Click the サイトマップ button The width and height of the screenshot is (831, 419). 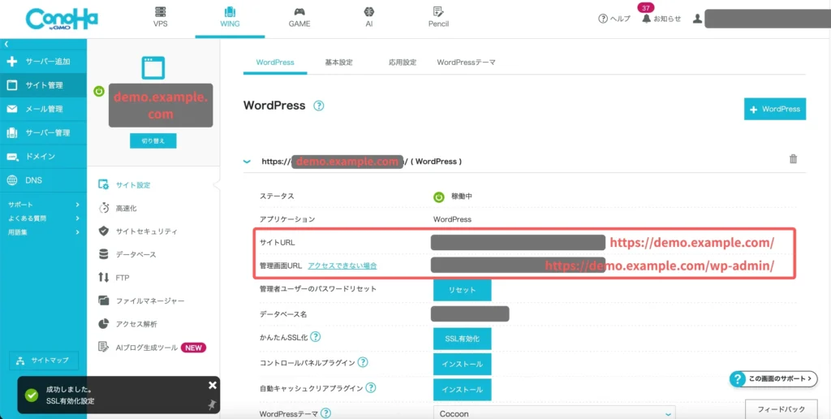click(44, 361)
